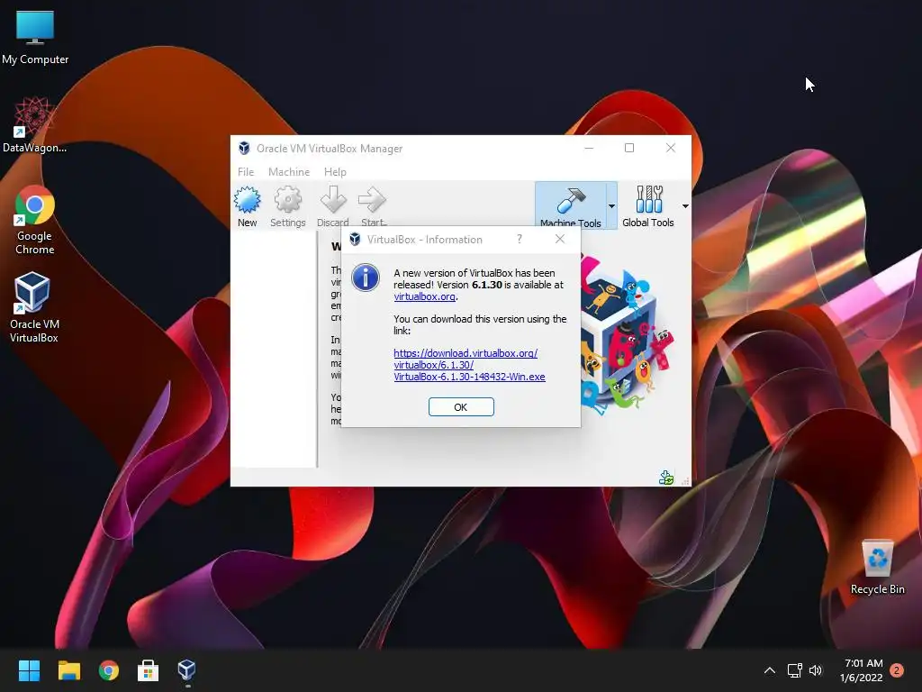Click the green status icon in the bottom corner of the Manager window

click(x=666, y=478)
